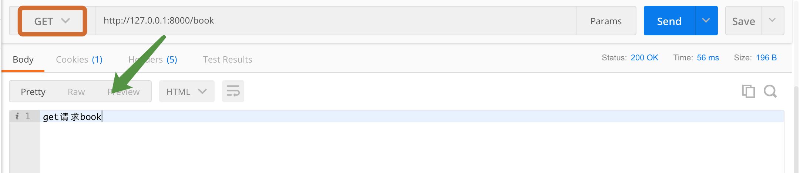The height and width of the screenshot is (173, 800).
Task: Switch to Pretty view
Action: (33, 92)
